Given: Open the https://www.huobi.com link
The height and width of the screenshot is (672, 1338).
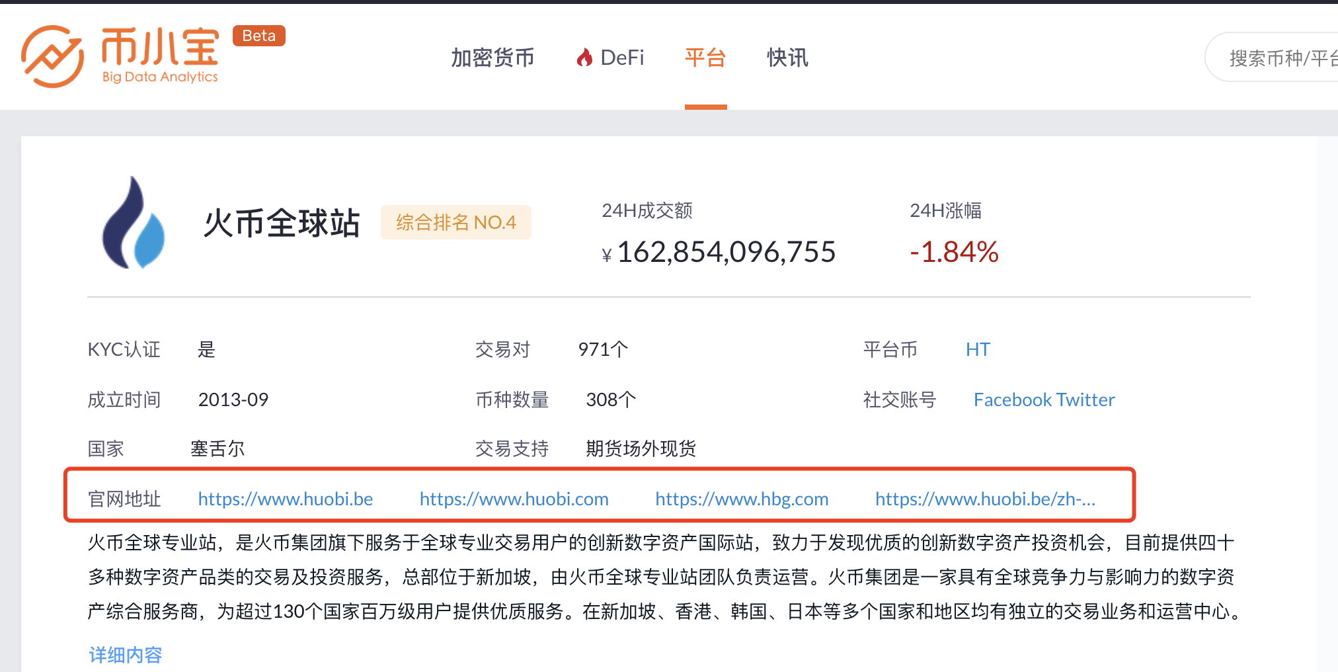Looking at the screenshot, I should pyautogui.click(x=514, y=499).
